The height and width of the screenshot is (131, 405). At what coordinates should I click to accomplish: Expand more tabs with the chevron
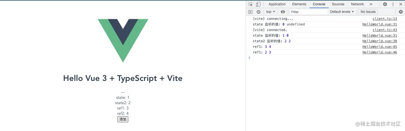[x=371, y=4]
